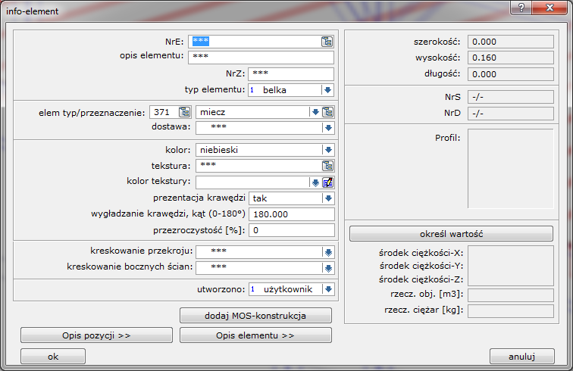Image resolution: width=573 pixels, height=371 pixels.
Task: Expand the Opis pozycji >> section
Action: (96, 335)
